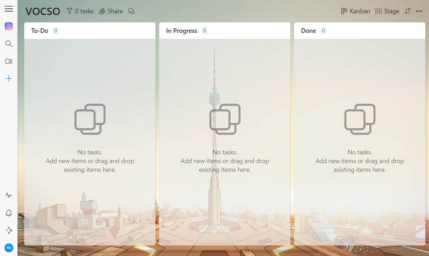Click the No tasks message in In Progress
429x256 pixels.
pos(225,161)
